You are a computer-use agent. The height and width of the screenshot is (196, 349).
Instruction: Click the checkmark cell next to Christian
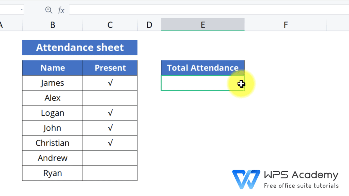[110, 143]
